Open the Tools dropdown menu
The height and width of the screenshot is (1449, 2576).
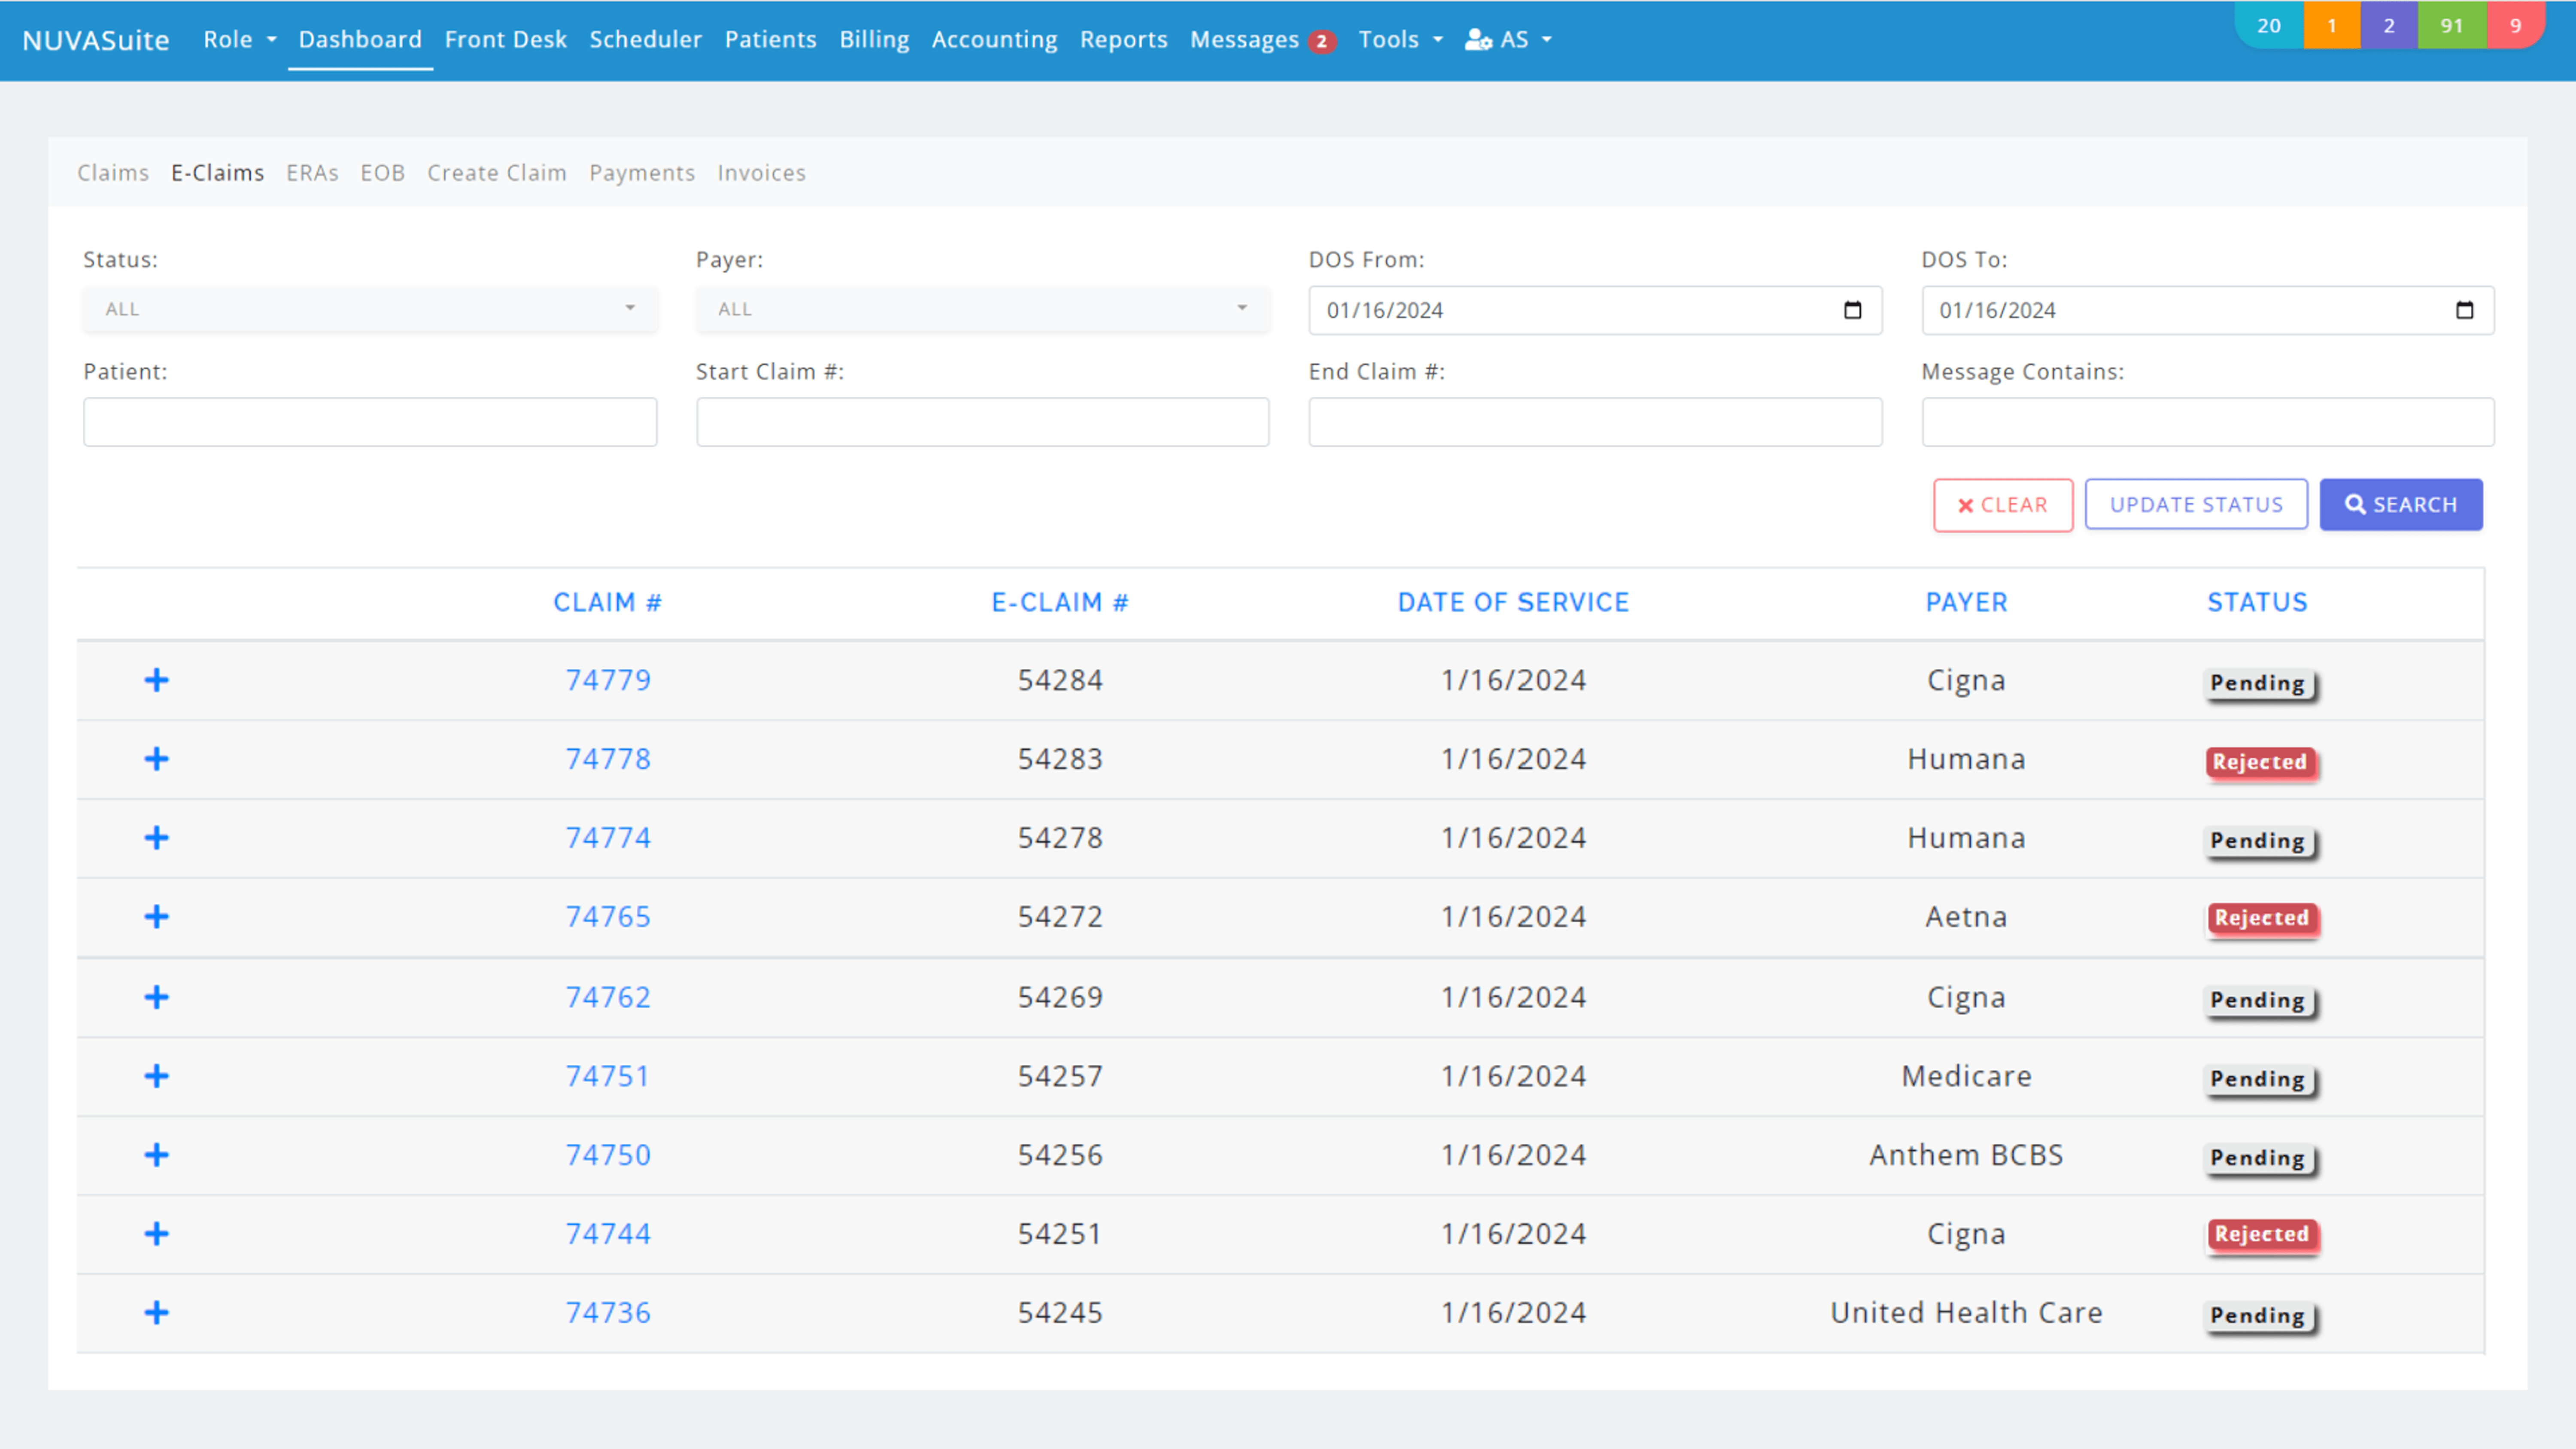click(1400, 40)
